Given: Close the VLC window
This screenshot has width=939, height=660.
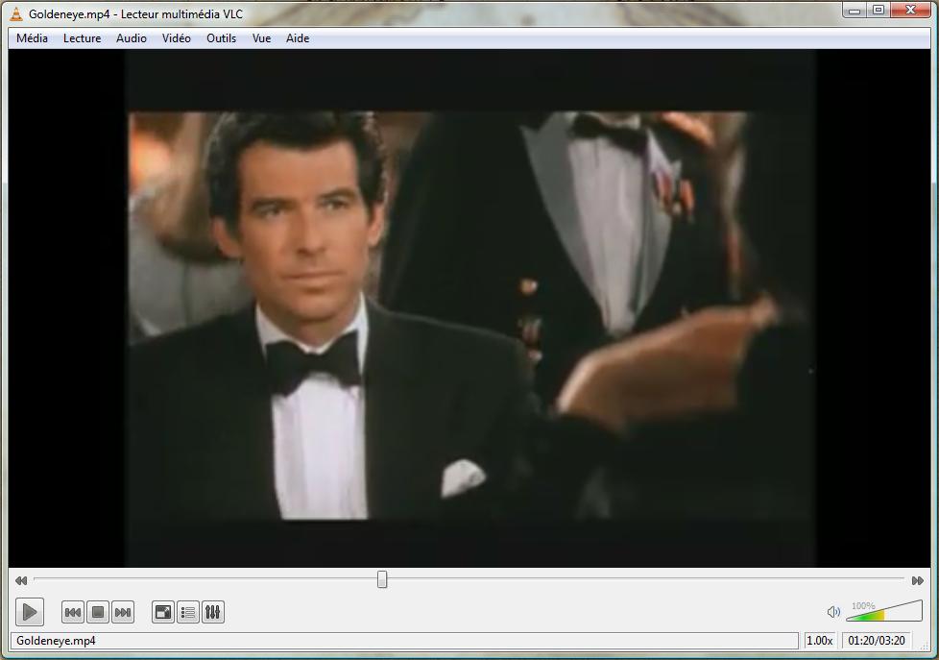Looking at the screenshot, I should tap(911, 11).
